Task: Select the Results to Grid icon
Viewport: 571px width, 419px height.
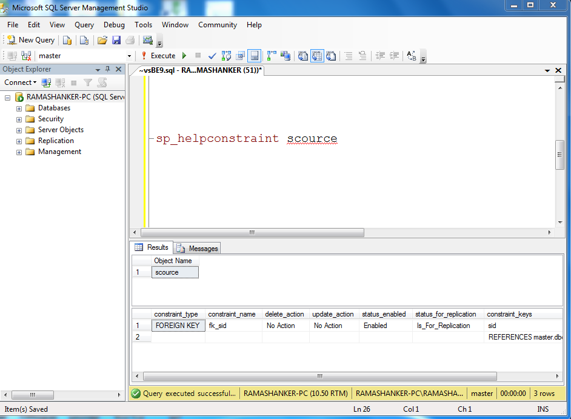Action: [x=318, y=55]
